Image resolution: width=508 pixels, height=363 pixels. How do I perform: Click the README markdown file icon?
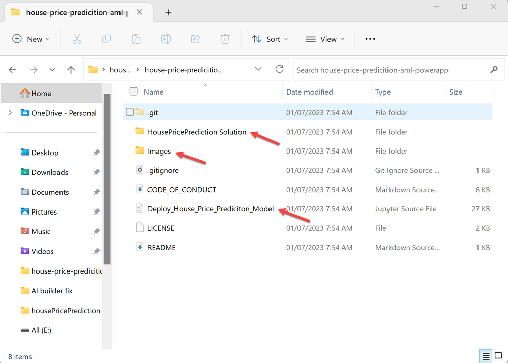[x=140, y=247]
